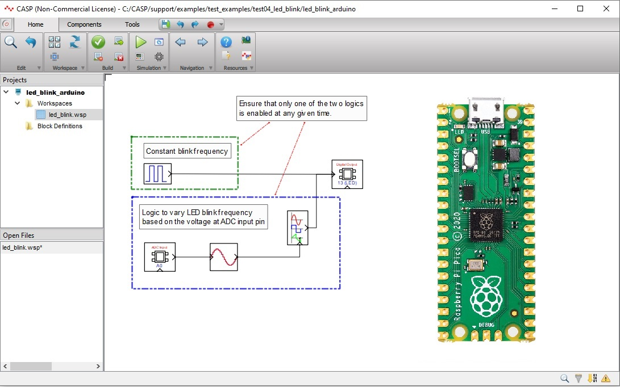Image resolution: width=620 pixels, height=387 pixels.
Task: Select the led_blink_arduino project root
Action: pos(55,92)
